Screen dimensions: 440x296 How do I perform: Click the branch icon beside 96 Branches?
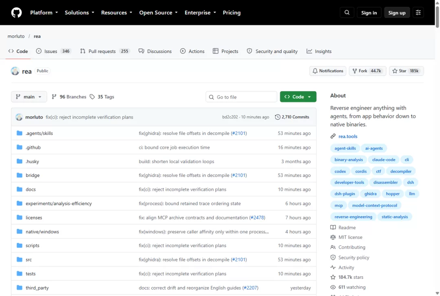pos(54,97)
